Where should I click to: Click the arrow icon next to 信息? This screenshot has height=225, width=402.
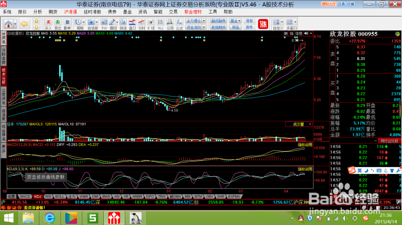[306, 34]
